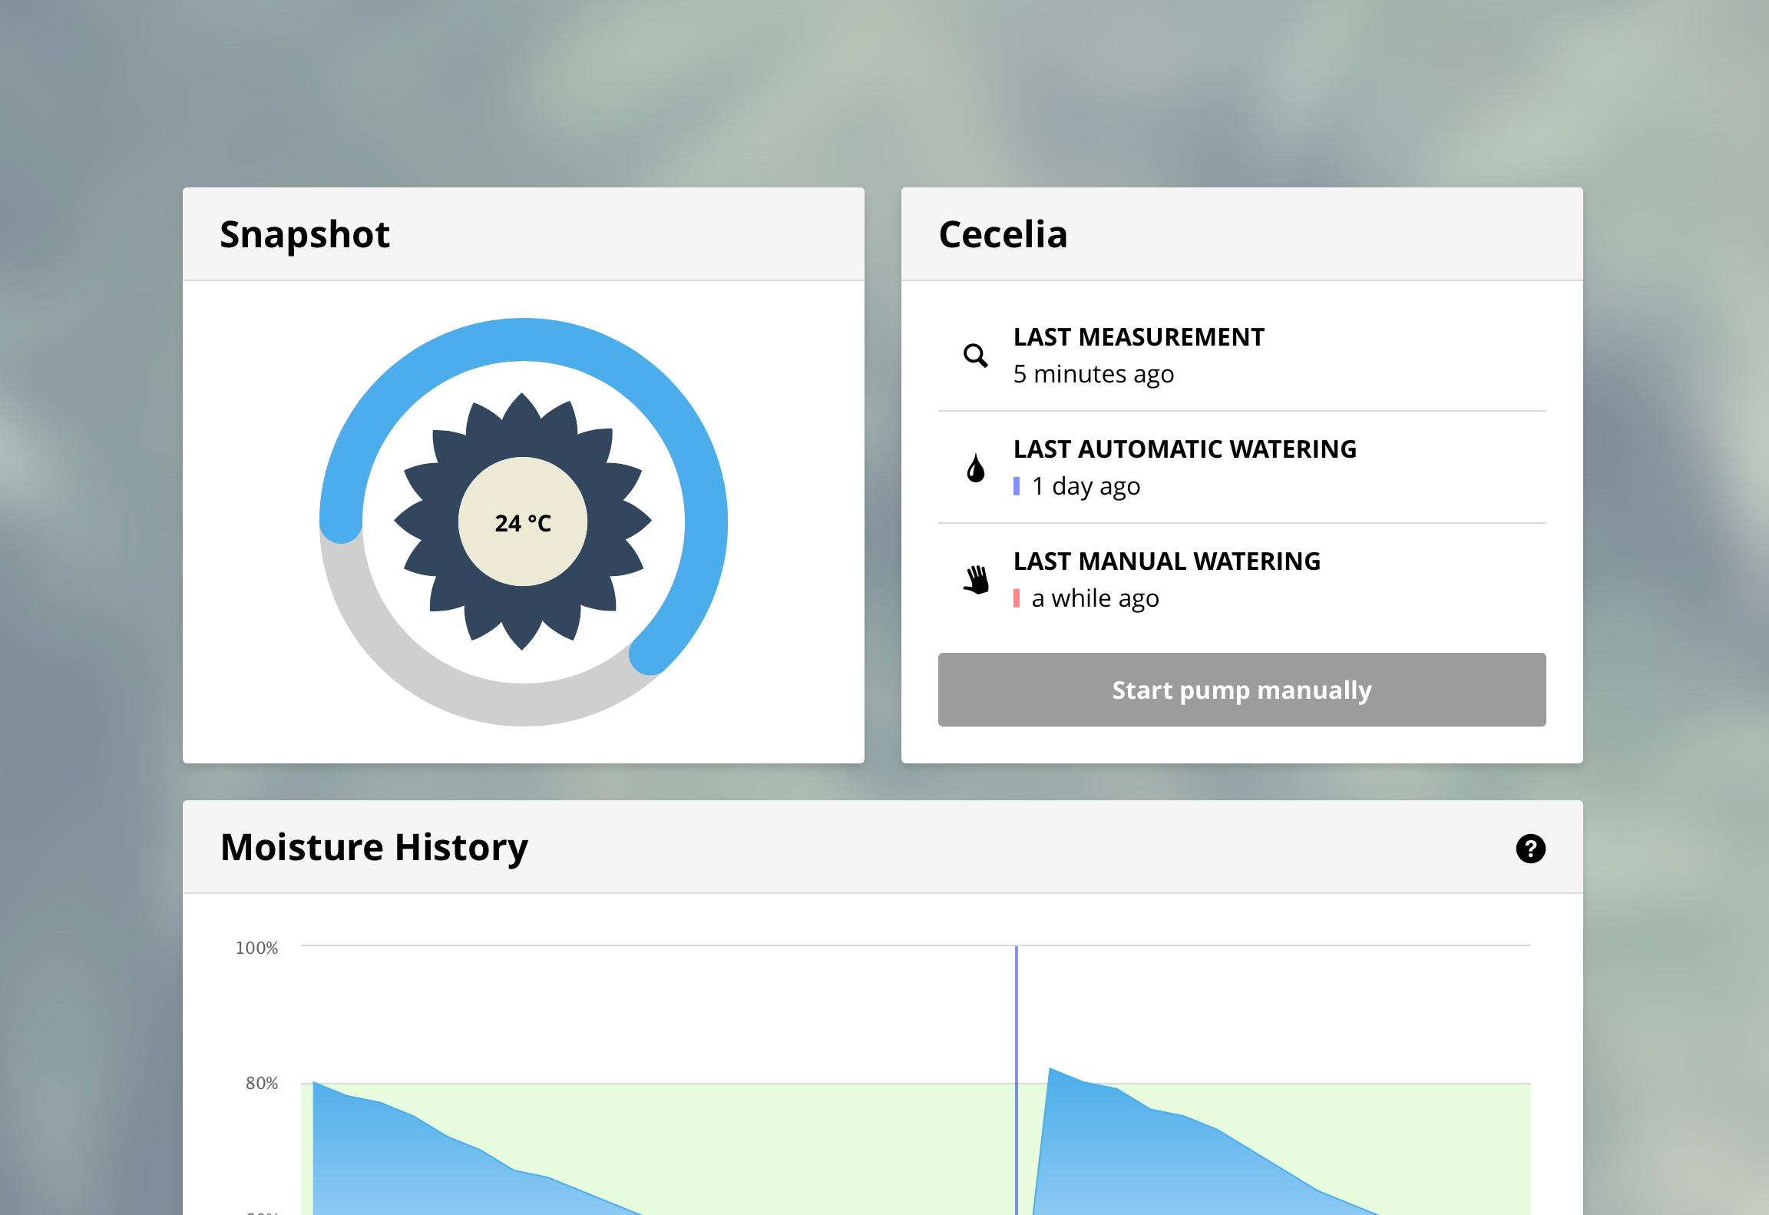Click the water drop icon for automatic watering

tap(975, 468)
